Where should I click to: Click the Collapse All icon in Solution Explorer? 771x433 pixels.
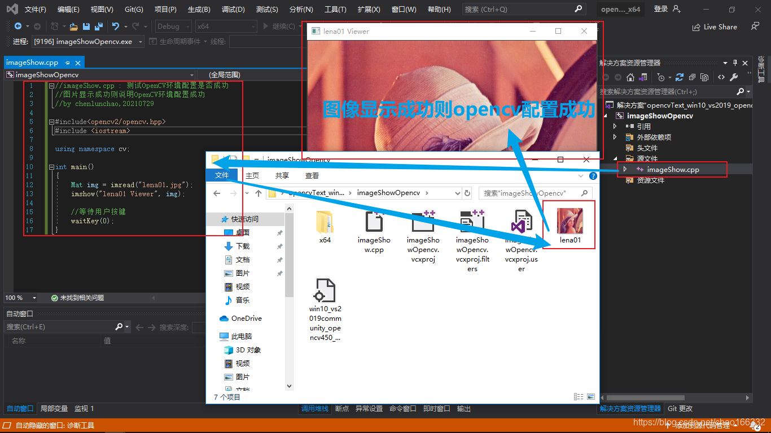[692, 77]
